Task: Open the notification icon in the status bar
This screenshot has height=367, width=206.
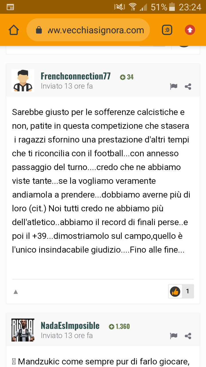Action: pyautogui.click(x=10, y=7)
